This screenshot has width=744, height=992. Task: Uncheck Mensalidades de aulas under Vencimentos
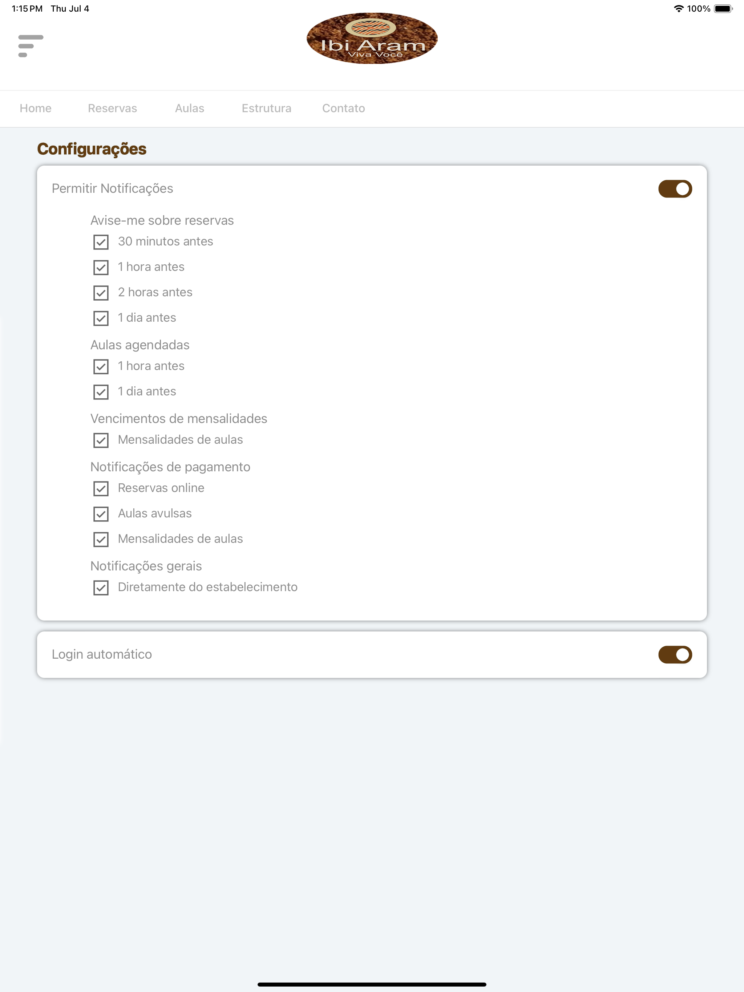(101, 440)
